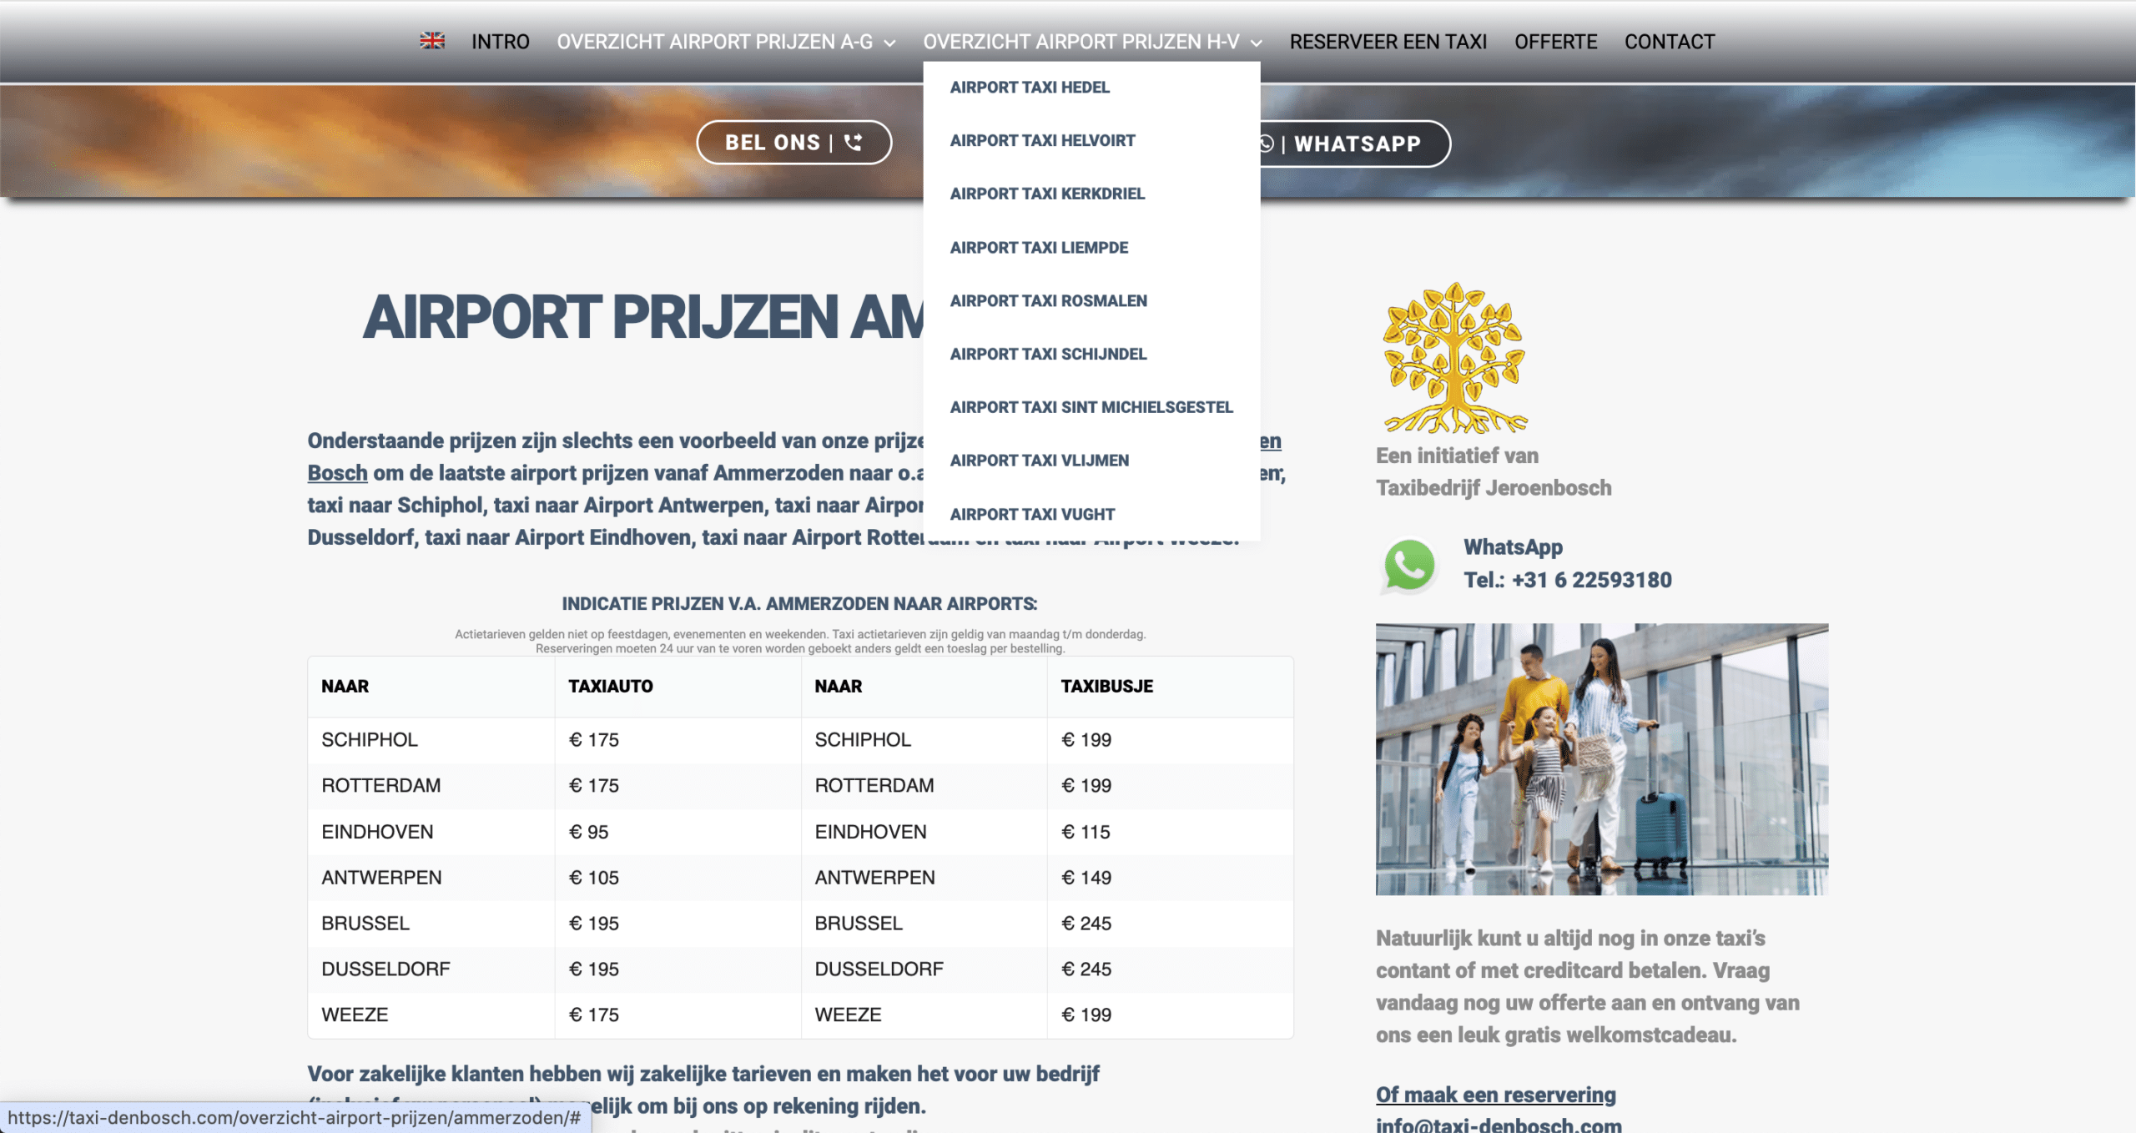Click the family airport photo

[1601, 759]
